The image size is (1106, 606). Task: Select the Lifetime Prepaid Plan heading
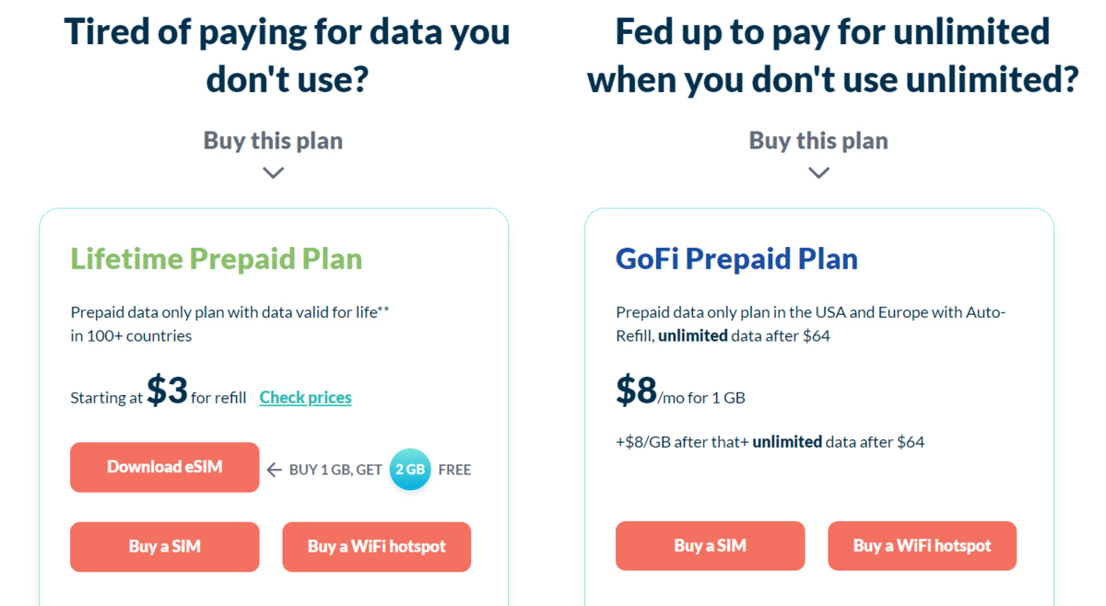[216, 259]
